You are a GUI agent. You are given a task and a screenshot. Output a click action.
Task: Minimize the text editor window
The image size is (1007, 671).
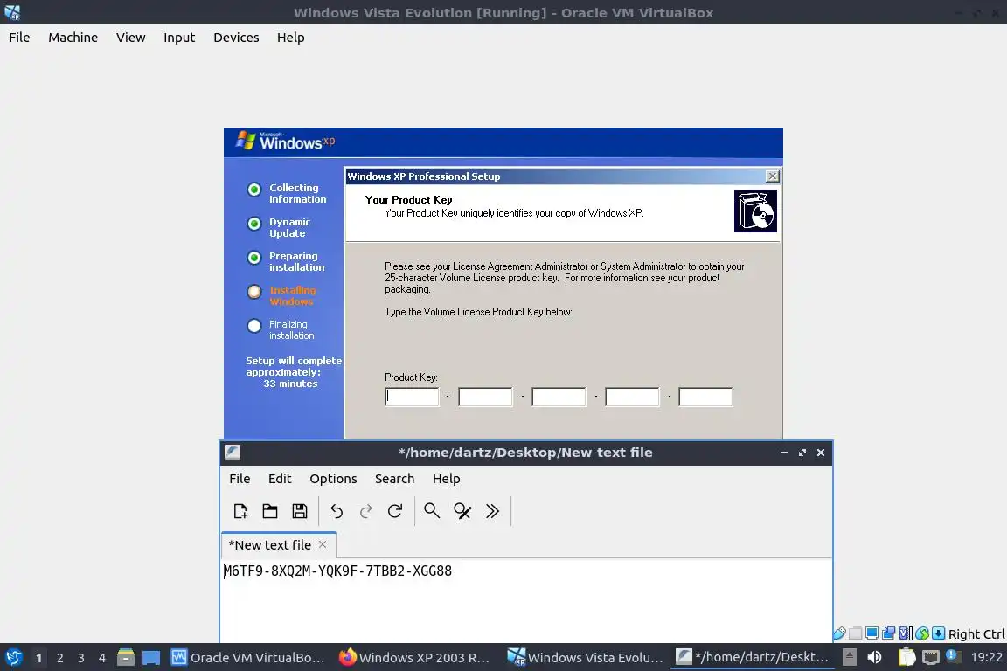tap(783, 453)
